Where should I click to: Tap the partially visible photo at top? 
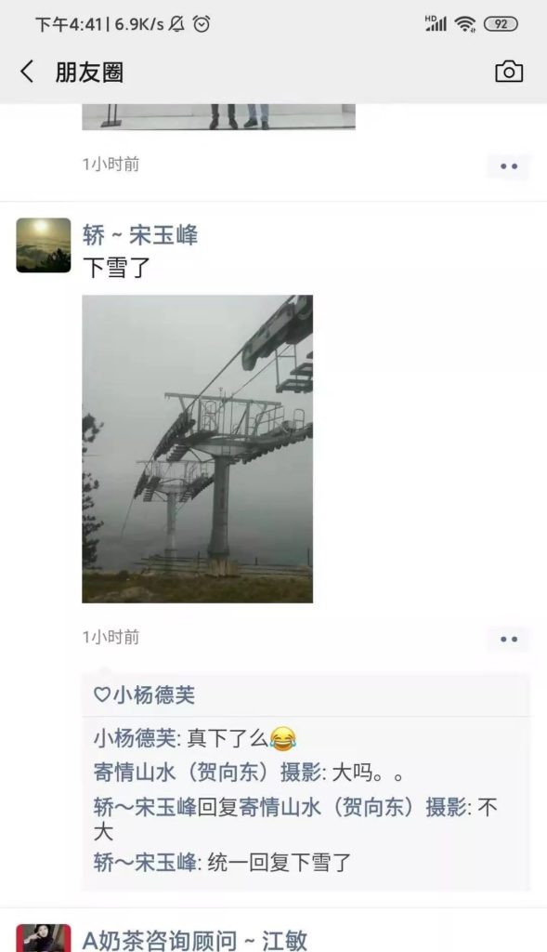(219, 116)
